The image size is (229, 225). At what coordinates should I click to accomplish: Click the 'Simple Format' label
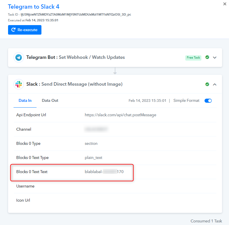pos(186,101)
